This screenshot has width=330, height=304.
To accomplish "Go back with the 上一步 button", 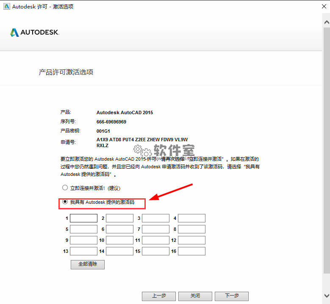I will [159, 296].
